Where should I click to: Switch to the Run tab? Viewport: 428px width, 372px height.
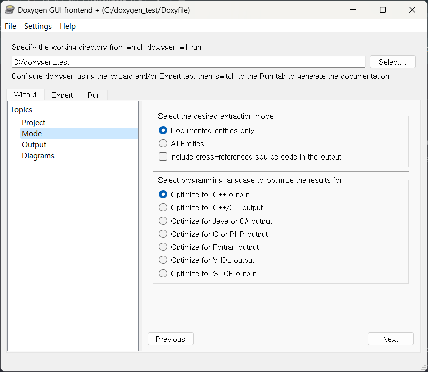(94, 95)
